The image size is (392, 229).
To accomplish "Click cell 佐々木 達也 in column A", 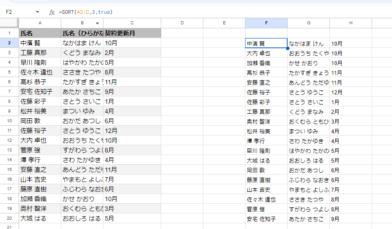I will (40, 72).
